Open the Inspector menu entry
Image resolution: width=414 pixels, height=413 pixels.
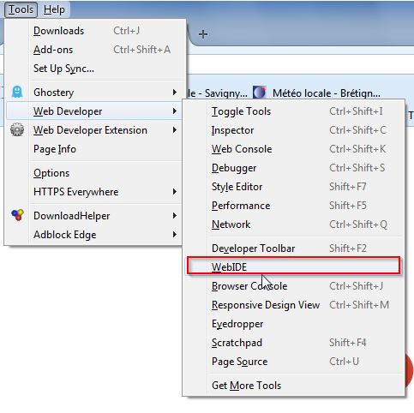coord(293,130)
